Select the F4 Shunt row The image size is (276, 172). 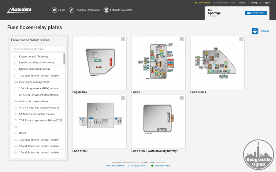pos(38,133)
